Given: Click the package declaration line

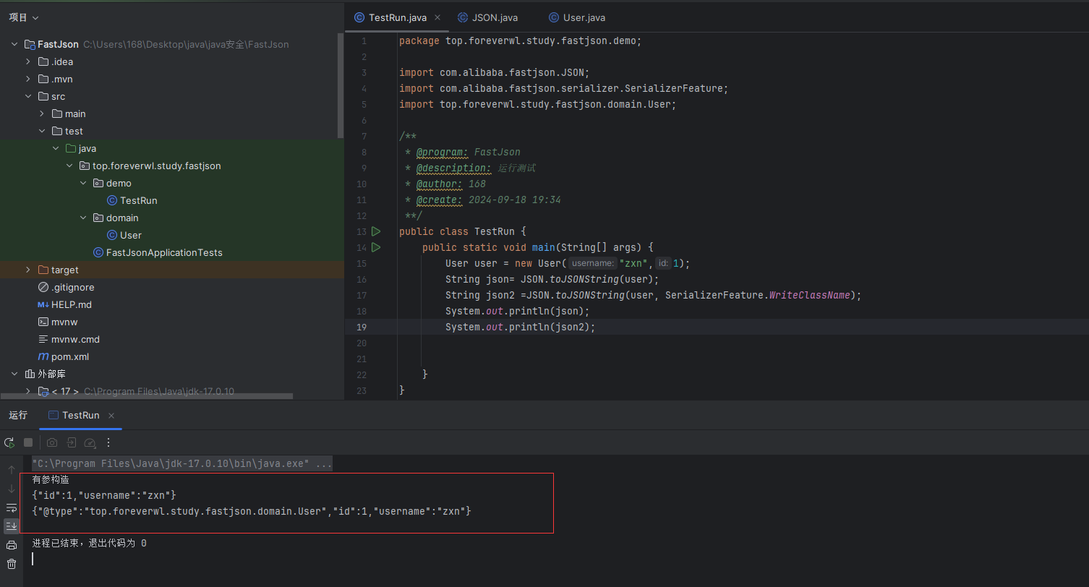Looking at the screenshot, I should coord(521,40).
